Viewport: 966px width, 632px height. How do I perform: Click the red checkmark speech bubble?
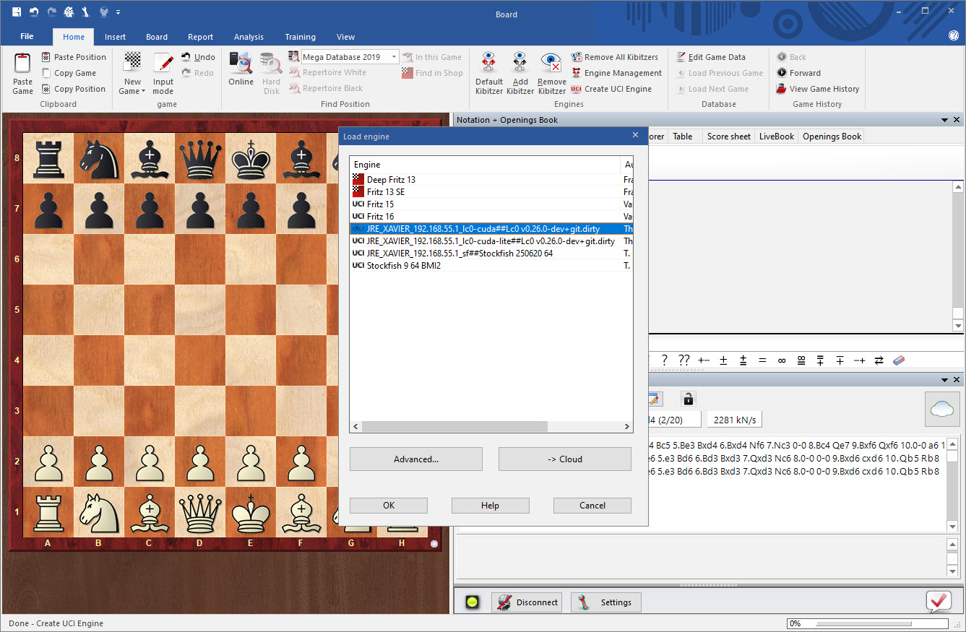(939, 601)
